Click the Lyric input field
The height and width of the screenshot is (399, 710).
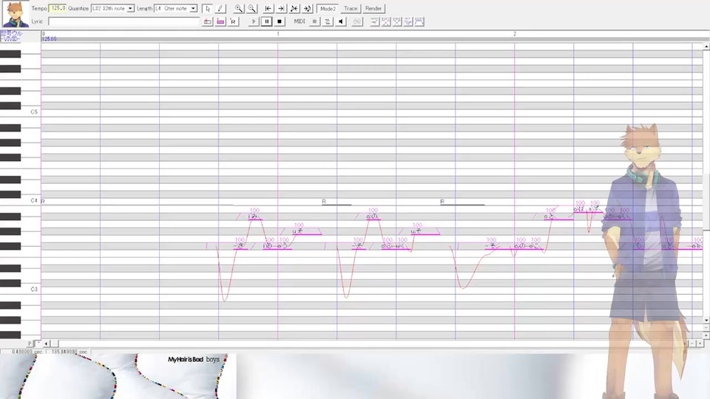pyautogui.click(x=124, y=21)
